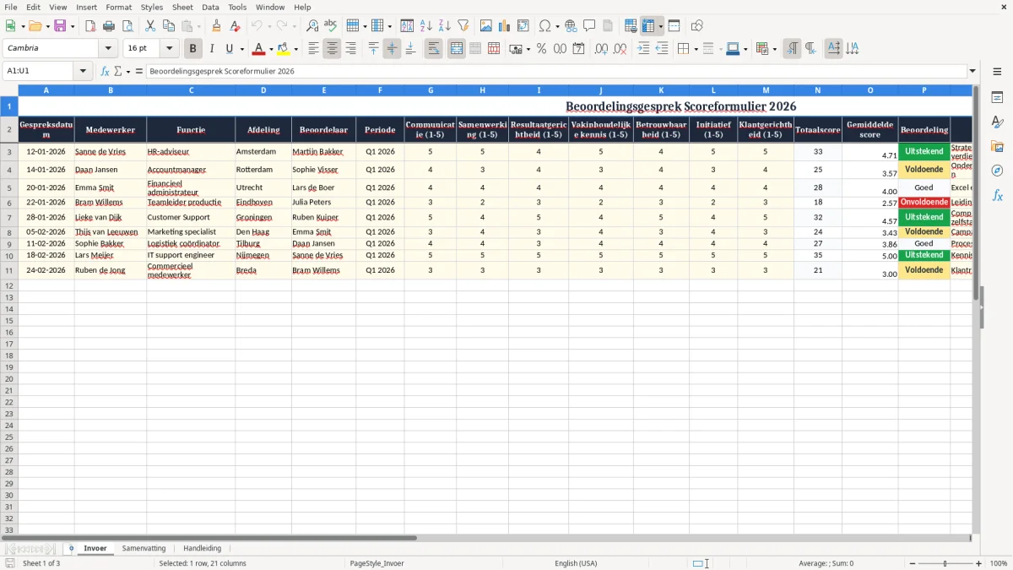The image size is (1013, 570).
Task: Apply the yellow highlighting color
Action: click(x=283, y=49)
